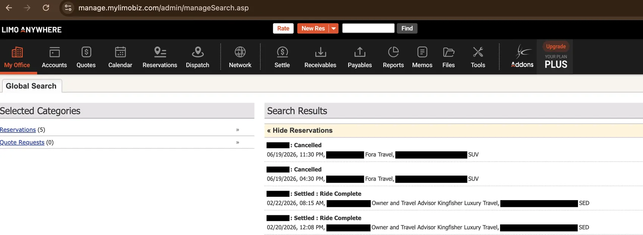Viewport: 643px width, 235px height.
Task: Reload the page with refresh icon
Action: [46, 8]
